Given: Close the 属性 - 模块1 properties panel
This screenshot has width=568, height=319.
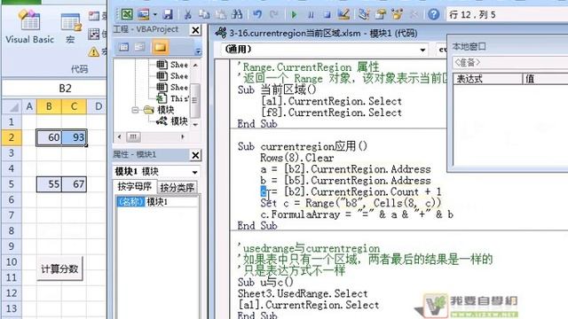Looking at the screenshot, I should pyautogui.click(x=195, y=156).
